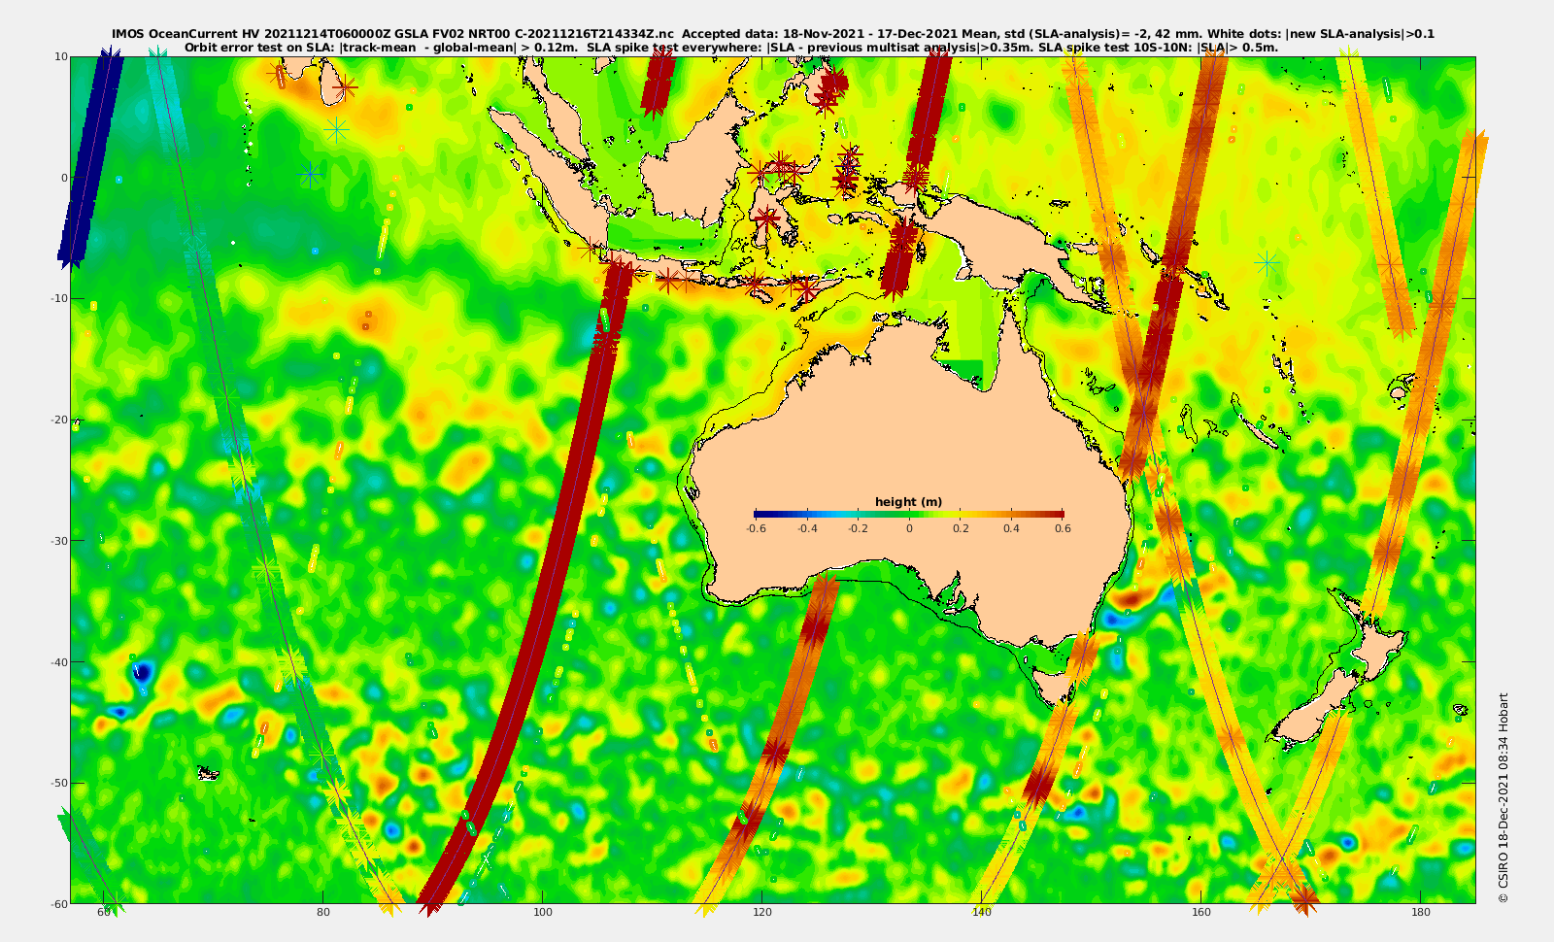Click the latitude -10 axis label
Screen dimensions: 1554x942
pos(58,298)
